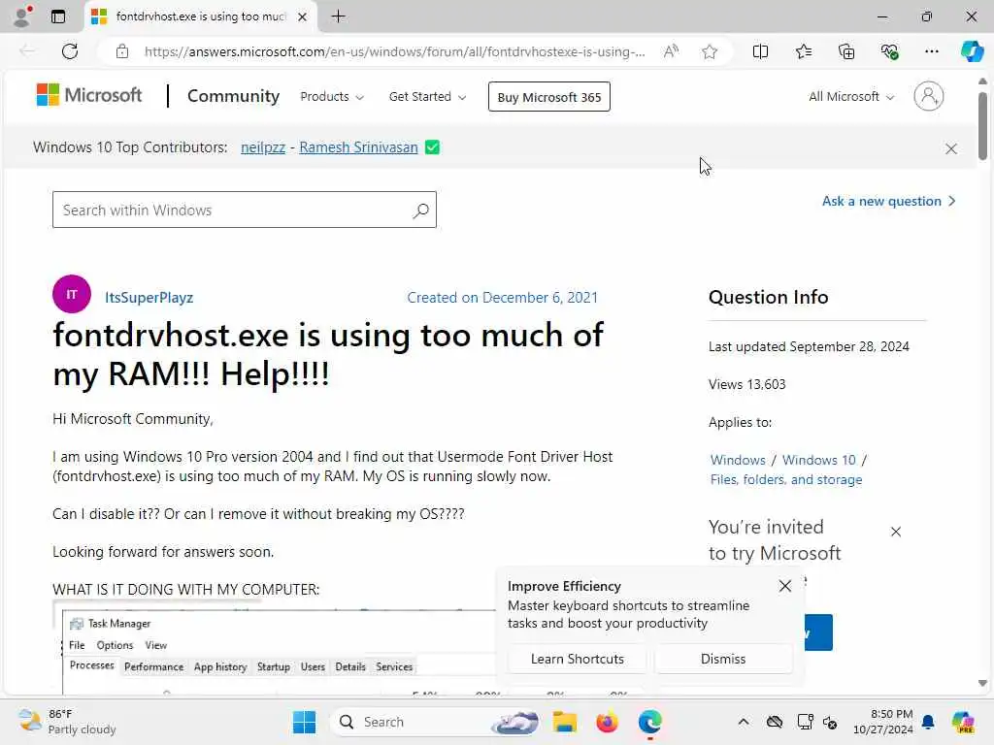
Task: Refresh the current page
Action: click(x=70, y=51)
